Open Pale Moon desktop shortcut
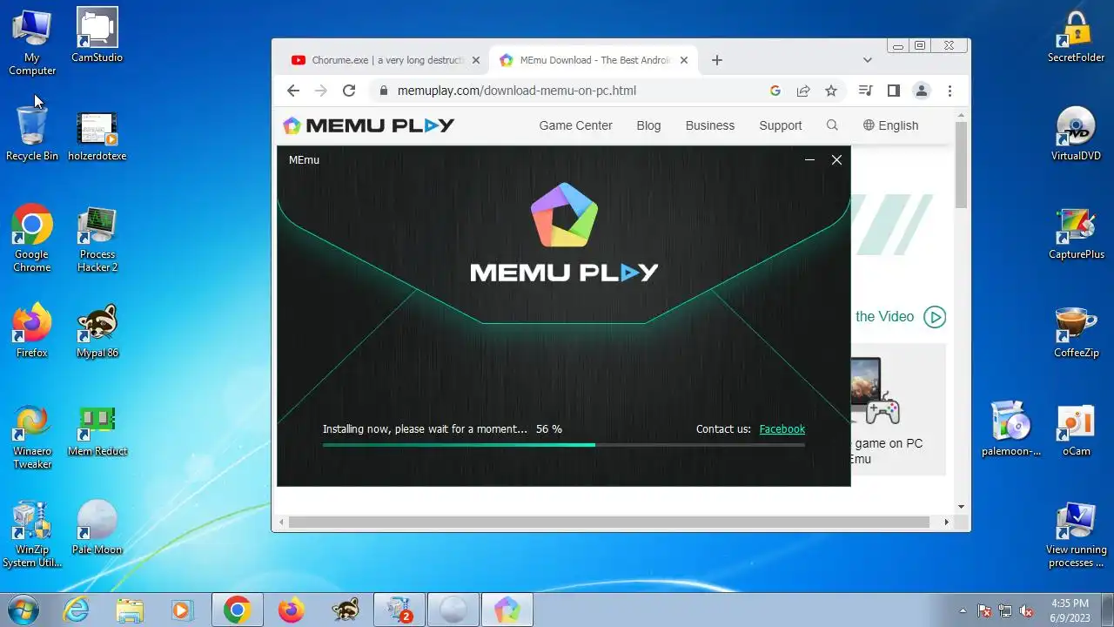The width and height of the screenshot is (1114, 627). click(97, 527)
